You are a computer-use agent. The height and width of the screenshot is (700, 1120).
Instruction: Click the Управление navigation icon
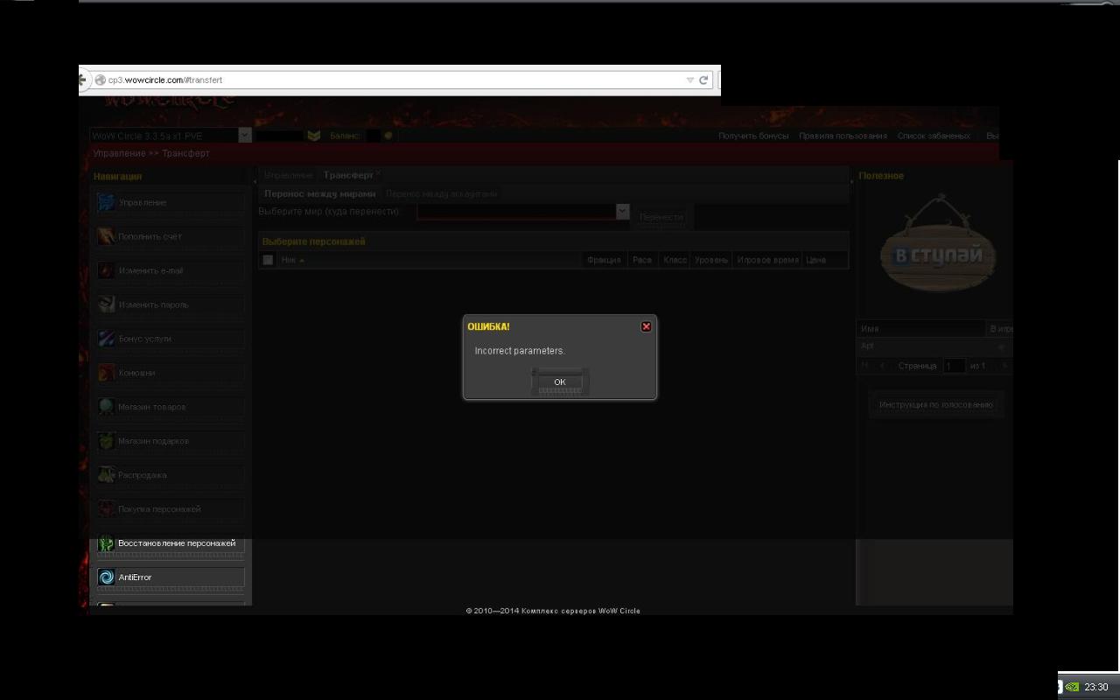click(x=106, y=203)
